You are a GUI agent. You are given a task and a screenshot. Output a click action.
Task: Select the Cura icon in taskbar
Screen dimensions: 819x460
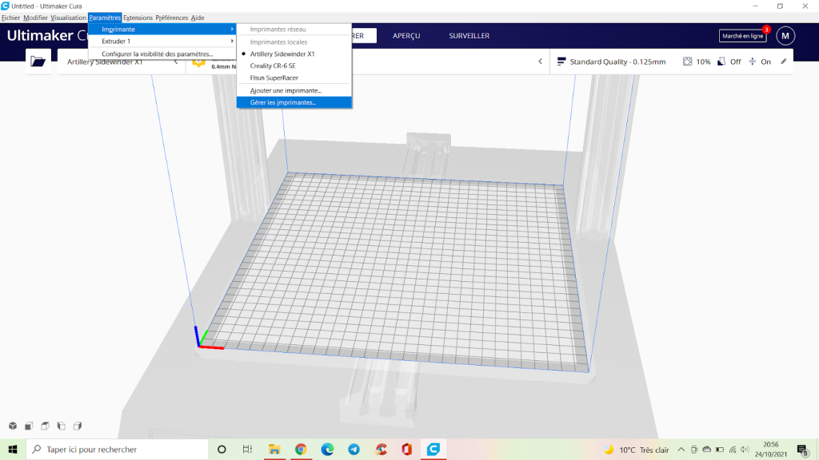pyautogui.click(x=433, y=450)
